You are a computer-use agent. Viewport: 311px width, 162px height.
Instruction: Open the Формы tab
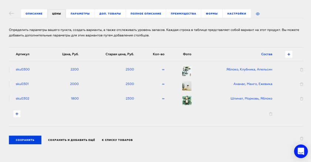tap(212, 14)
